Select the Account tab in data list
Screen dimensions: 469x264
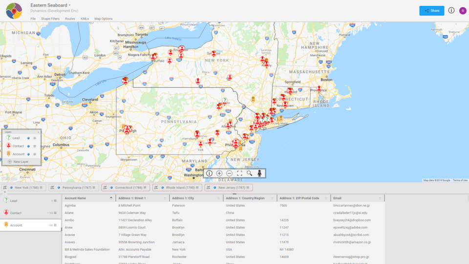click(x=30, y=225)
